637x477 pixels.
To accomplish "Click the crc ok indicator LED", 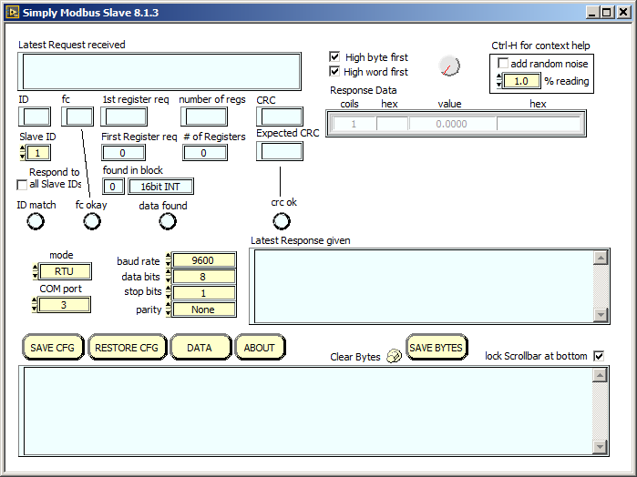I will point(281,221).
